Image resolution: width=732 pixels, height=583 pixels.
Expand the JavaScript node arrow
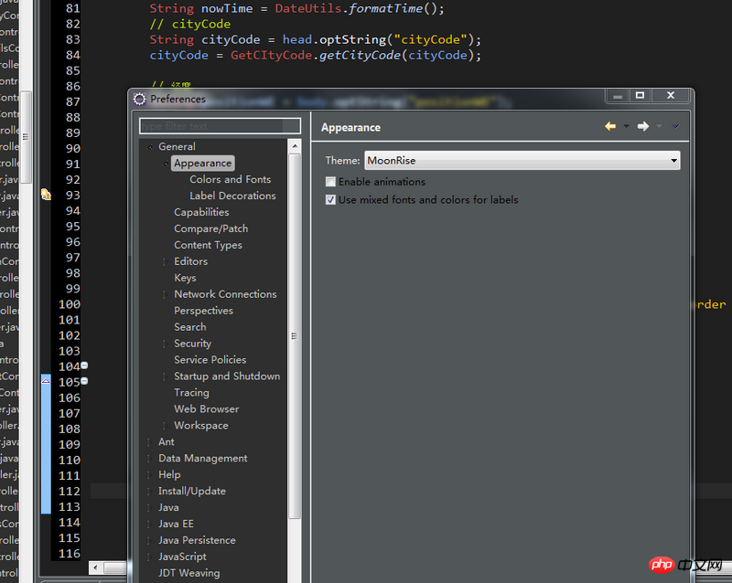(x=149, y=556)
